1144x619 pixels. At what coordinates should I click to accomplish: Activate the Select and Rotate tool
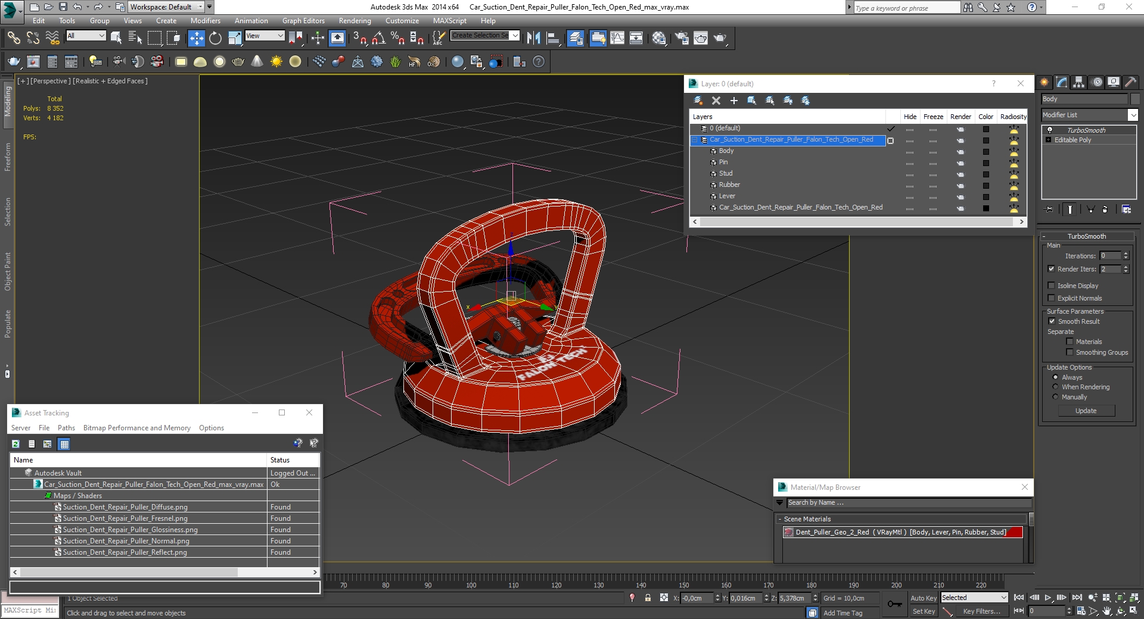[215, 38]
